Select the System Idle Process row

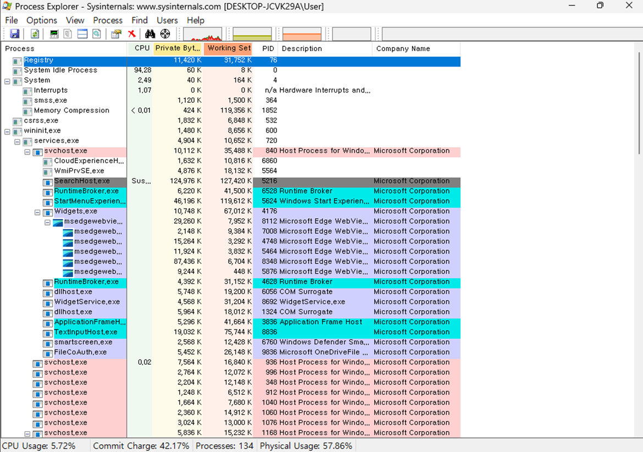coord(231,70)
